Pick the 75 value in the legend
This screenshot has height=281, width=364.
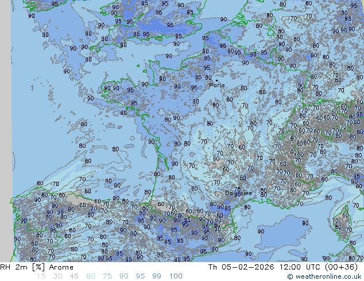click(x=107, y=276)
